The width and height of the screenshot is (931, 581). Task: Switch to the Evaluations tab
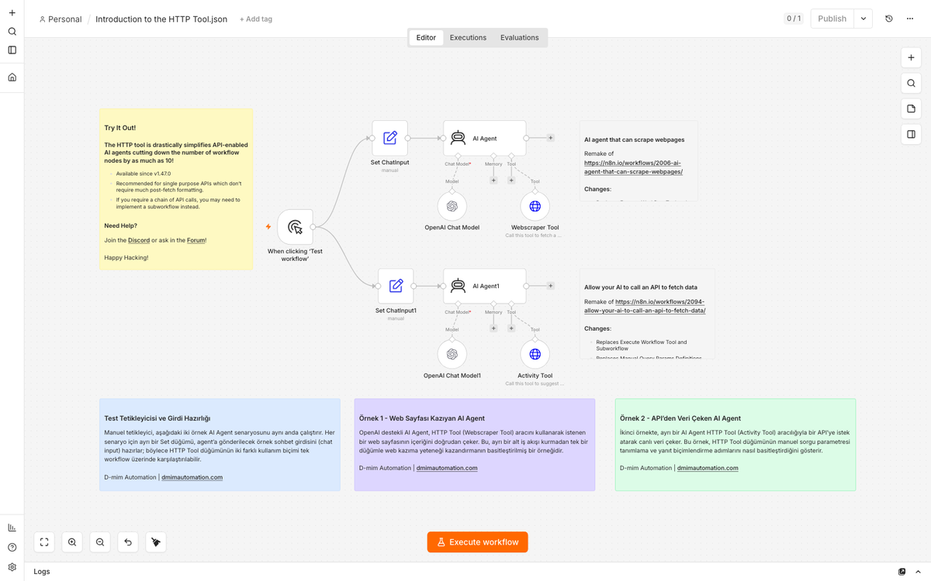(519, 37)
